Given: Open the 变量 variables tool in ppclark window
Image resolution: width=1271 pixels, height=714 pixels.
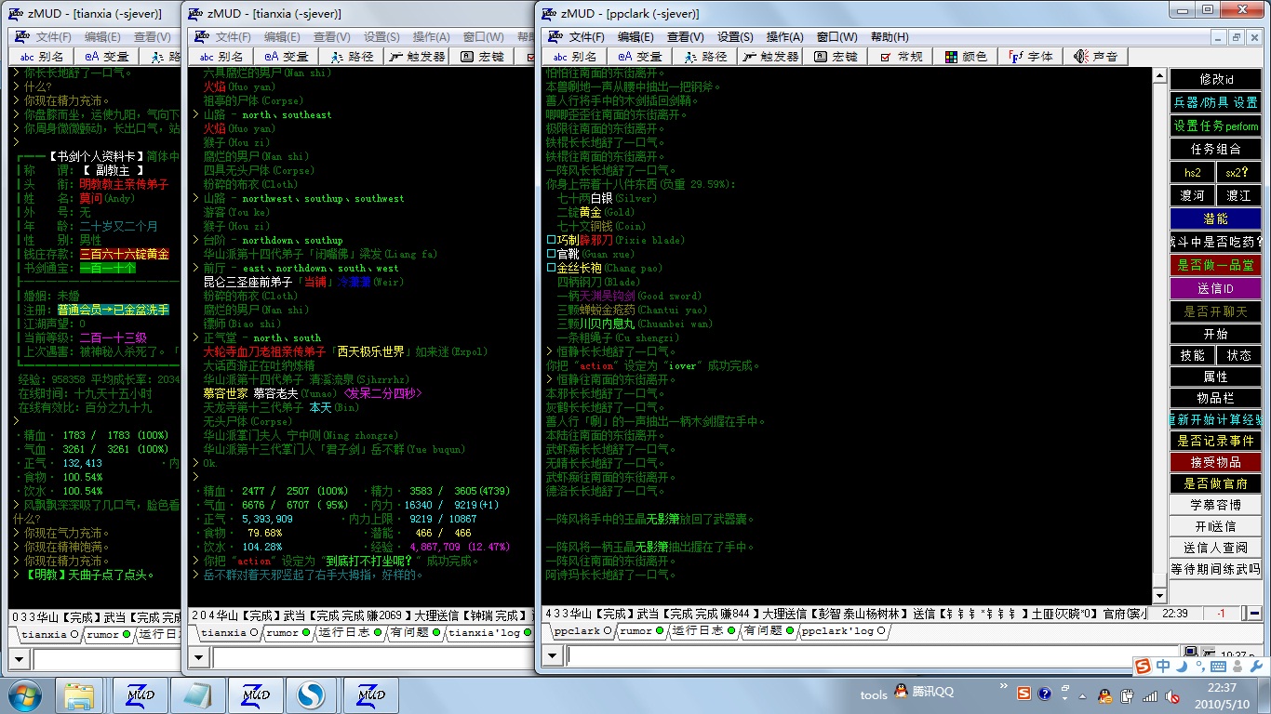Looking at the screenshot, I should click(x=641, y=57).
